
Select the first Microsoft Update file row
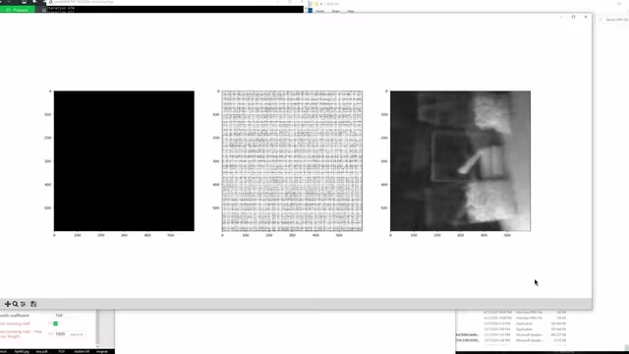point(512,334)
